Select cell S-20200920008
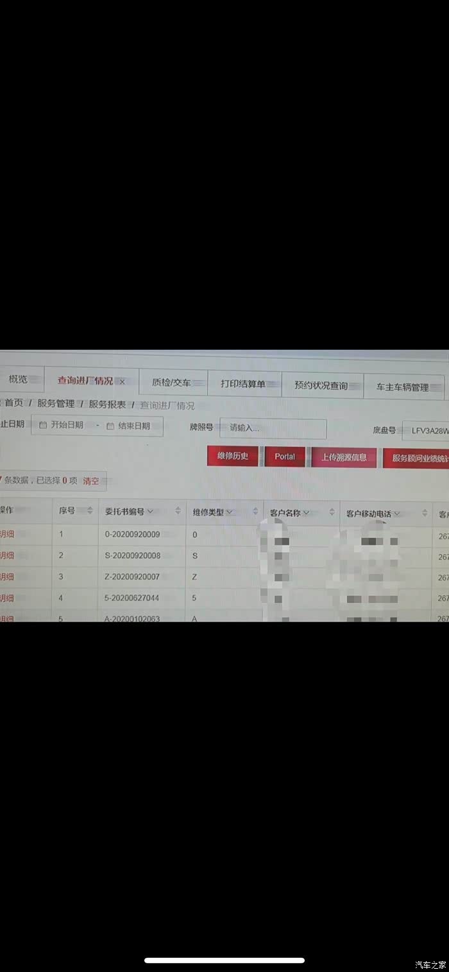449x972 pixels. pos(132,555)
